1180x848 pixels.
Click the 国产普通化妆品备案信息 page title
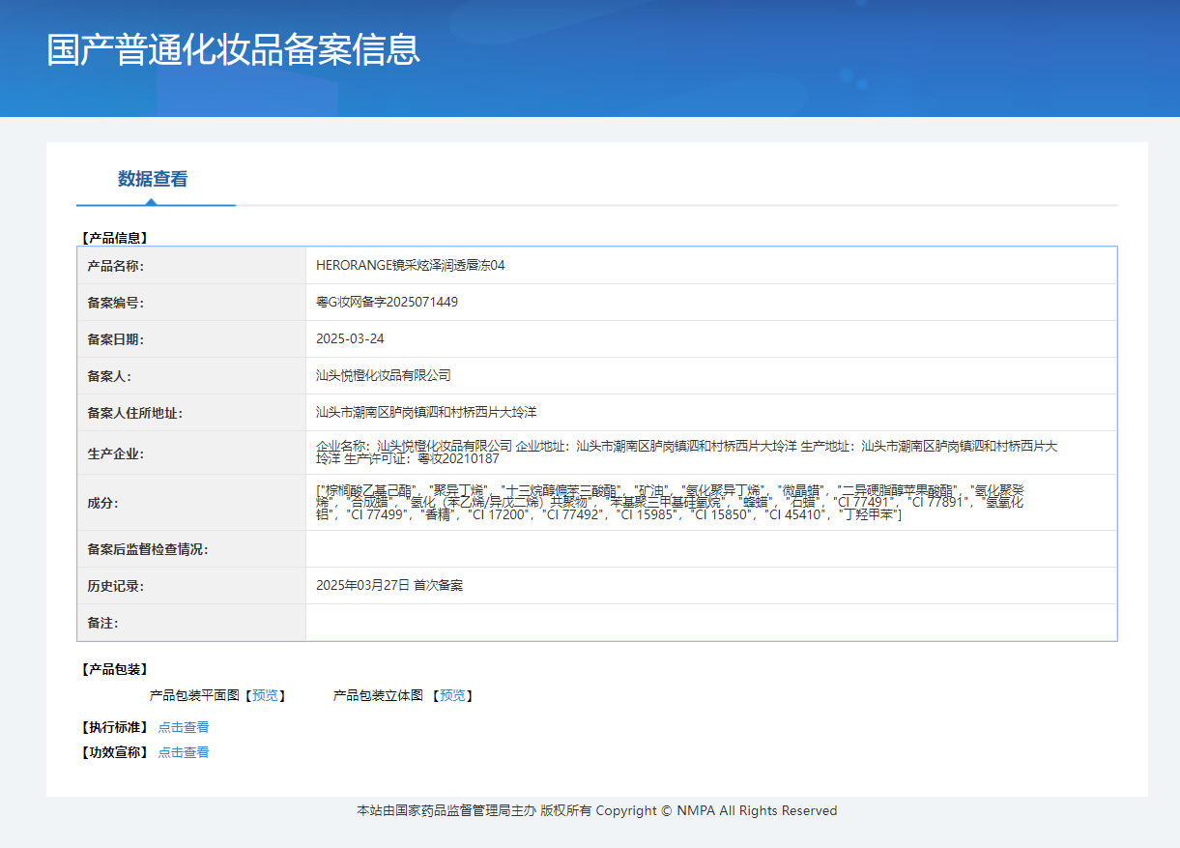(233, 50)
